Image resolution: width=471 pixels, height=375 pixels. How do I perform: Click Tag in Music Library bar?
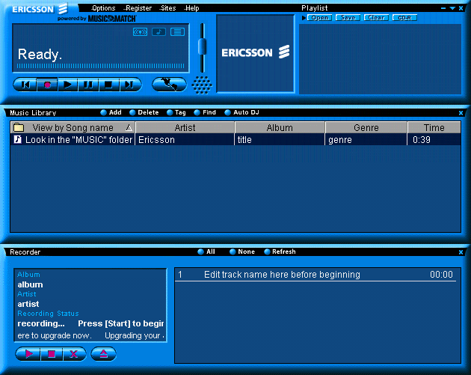tap(176, 112)
